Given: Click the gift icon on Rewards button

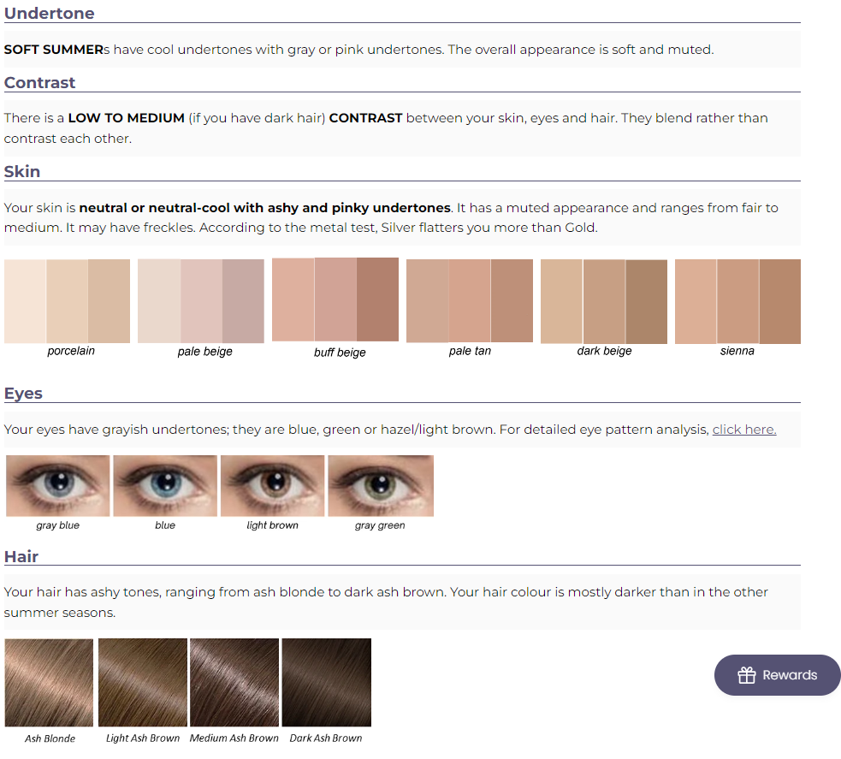Looking at the screenshot, I should click(747, 675).
